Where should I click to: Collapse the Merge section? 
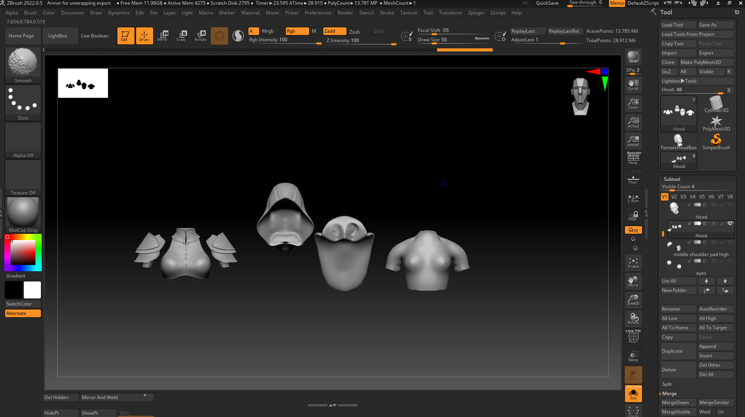pos(670,394)
